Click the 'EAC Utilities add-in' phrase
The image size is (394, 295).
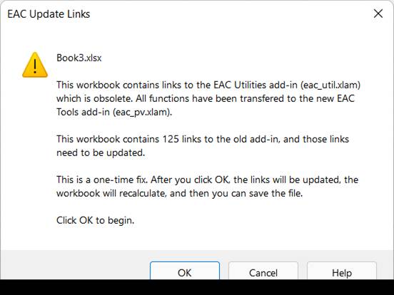pos(256,85)
